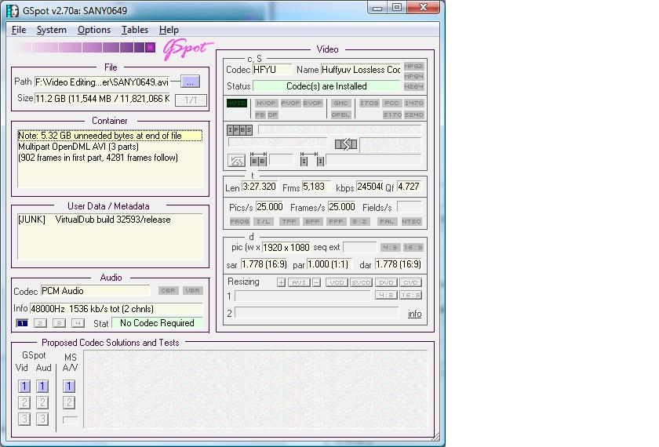The height and width of the screenshot is (447, 659).
Task: Click the 4:3 button in Resizing row 1
Action: pos(386,296)
